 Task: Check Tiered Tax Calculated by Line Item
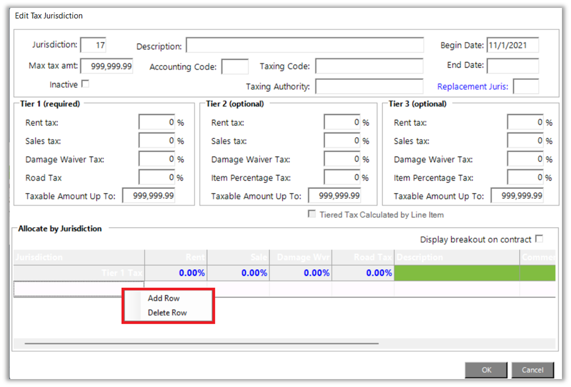click(x=311, y=214)
